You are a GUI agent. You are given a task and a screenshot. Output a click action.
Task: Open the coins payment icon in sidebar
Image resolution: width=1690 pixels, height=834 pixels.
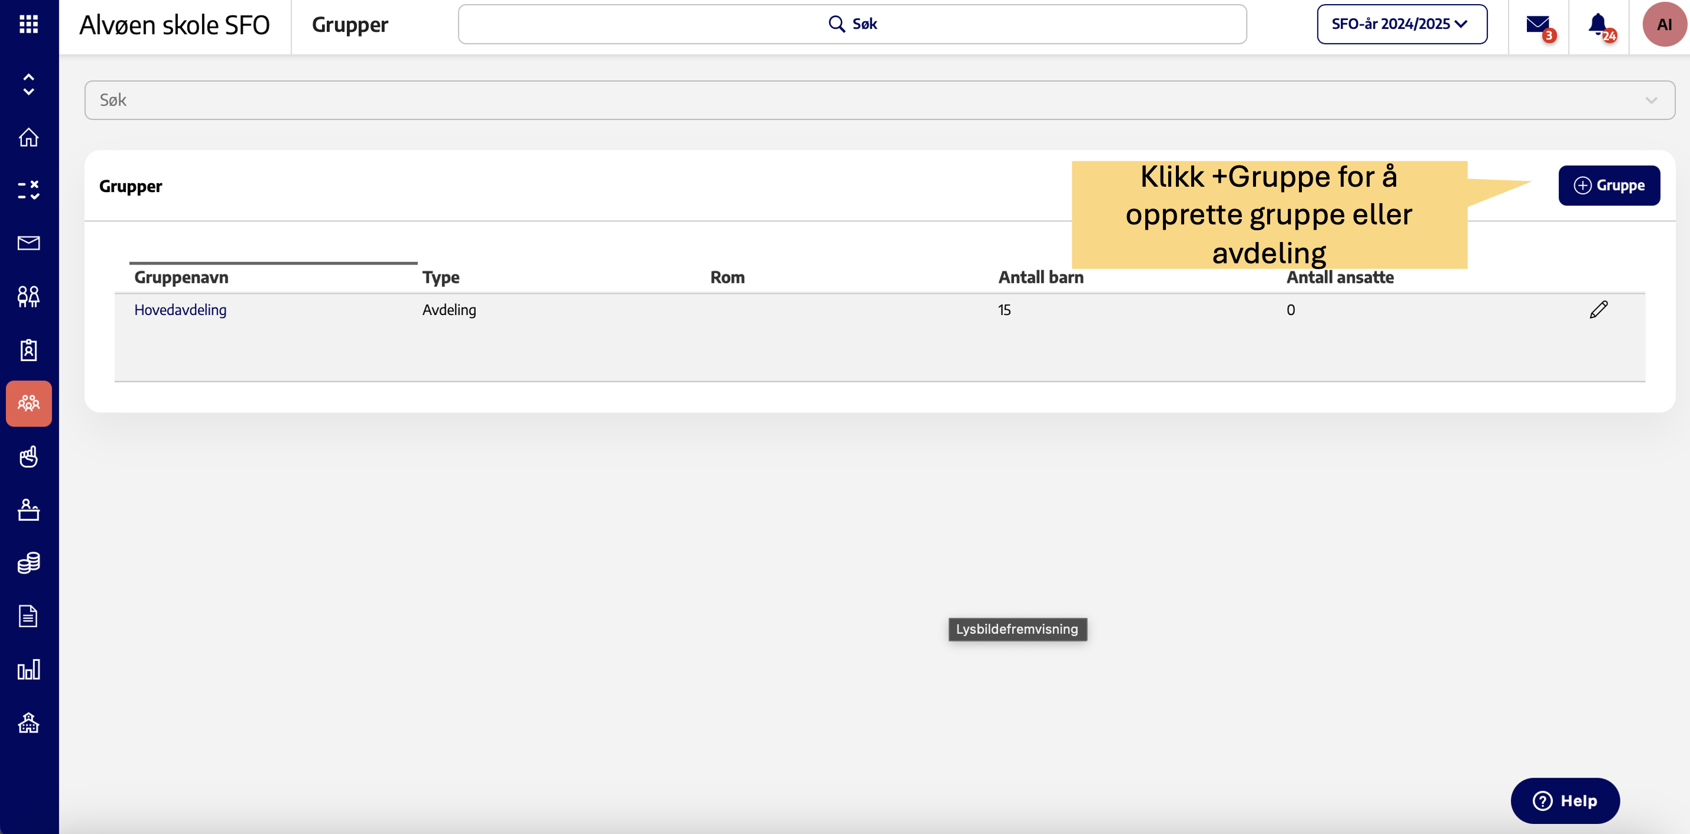pyautogui.click(x=28, y=563)
